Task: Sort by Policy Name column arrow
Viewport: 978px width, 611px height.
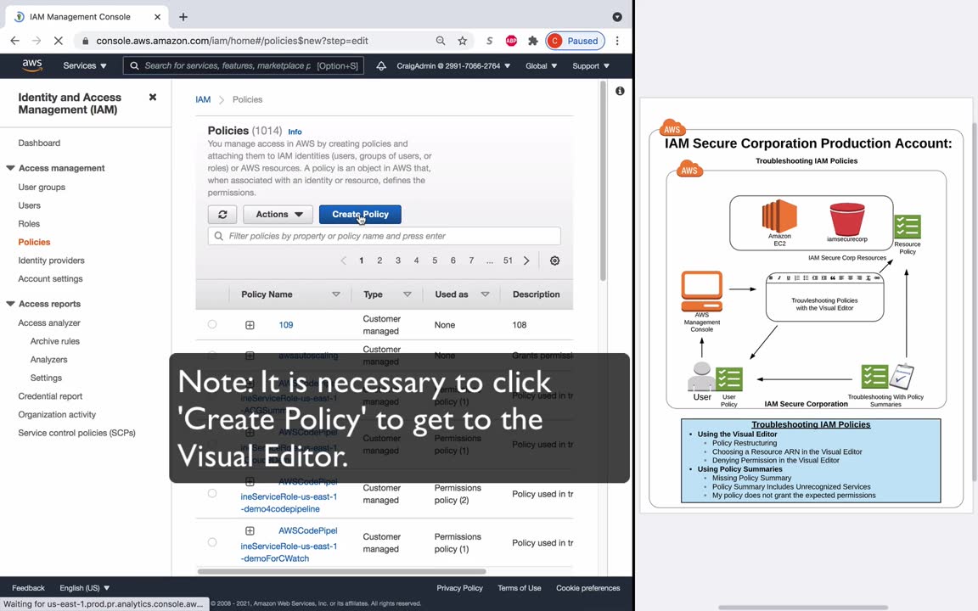Action: 335,294
